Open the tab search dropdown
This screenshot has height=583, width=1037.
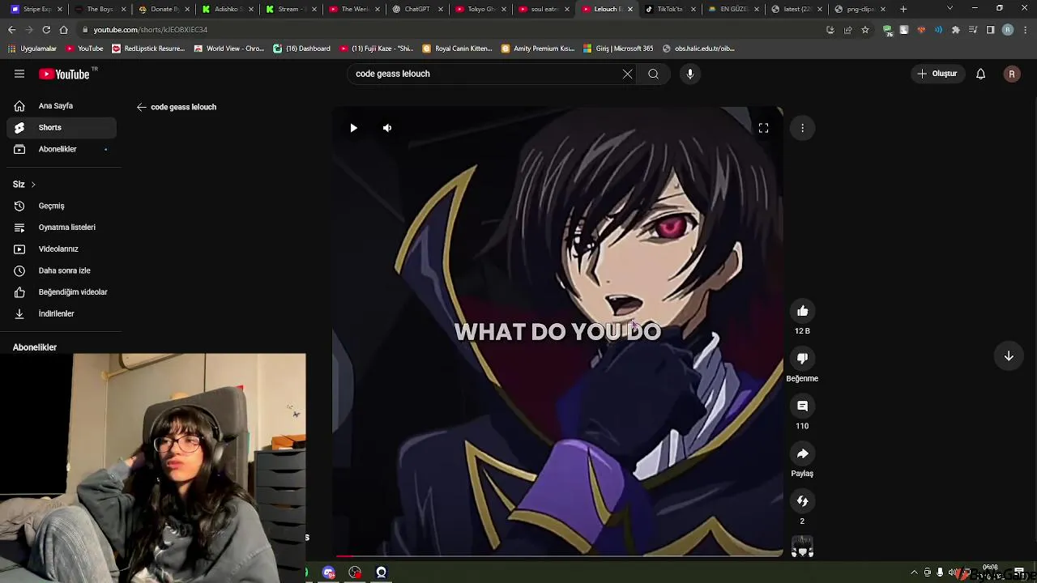tap(950, 8)
